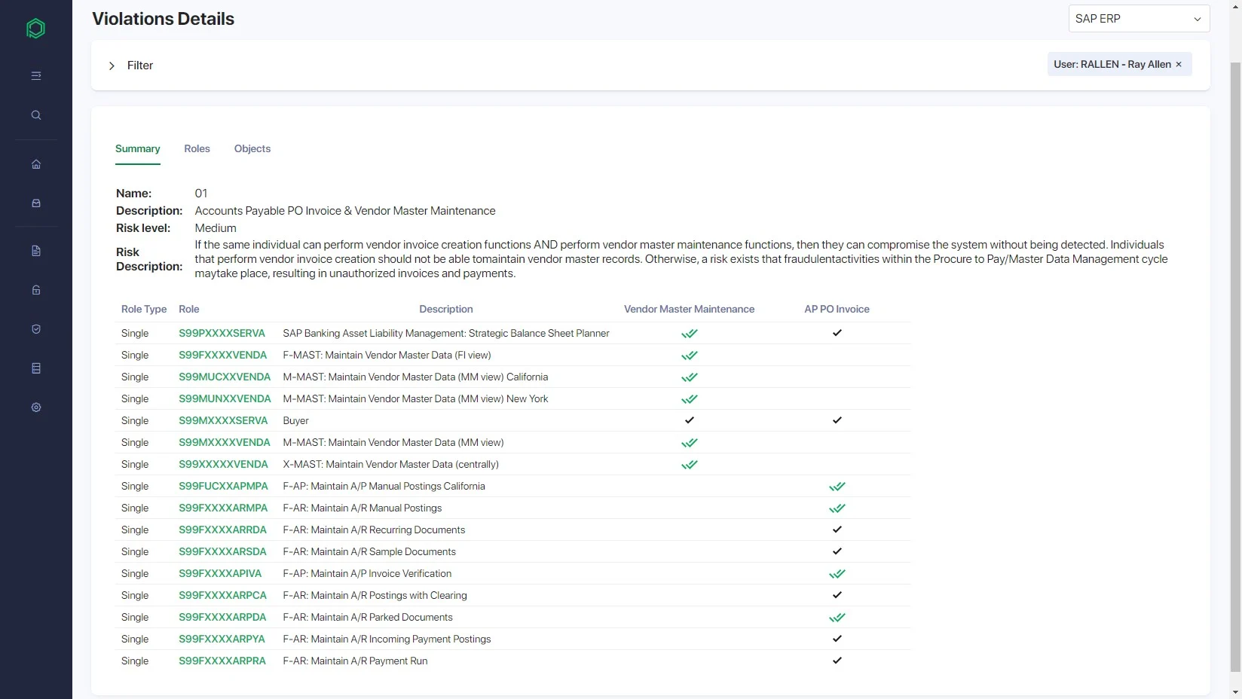Open role S99MXXXXSERVA link
The image size is (1242, 699).
[x=223, y=421]
